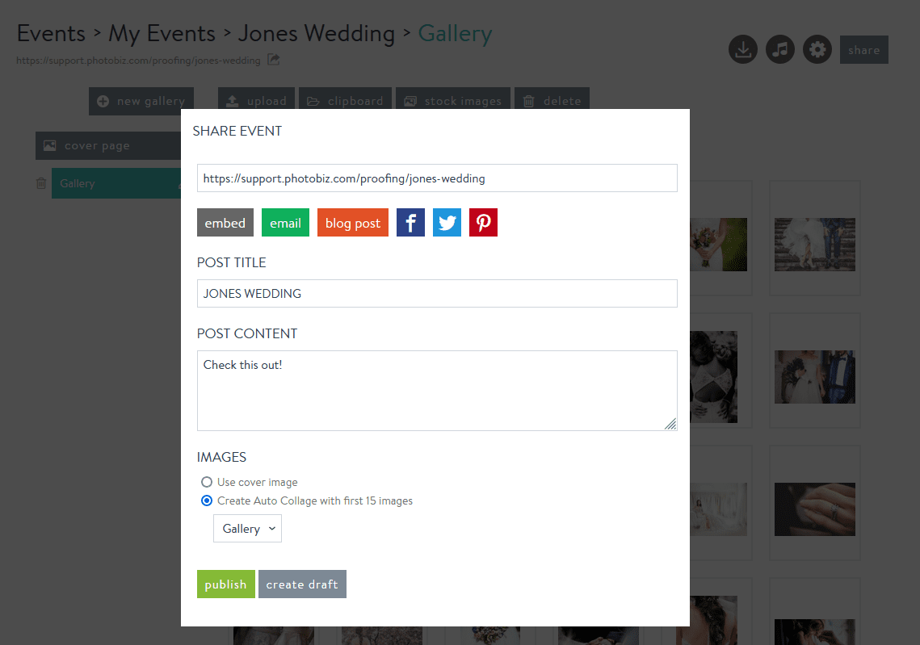The height and width of the screenshot is (645, 920).
Task: Open the Gallery dropdown under Images
Action: 247,528
